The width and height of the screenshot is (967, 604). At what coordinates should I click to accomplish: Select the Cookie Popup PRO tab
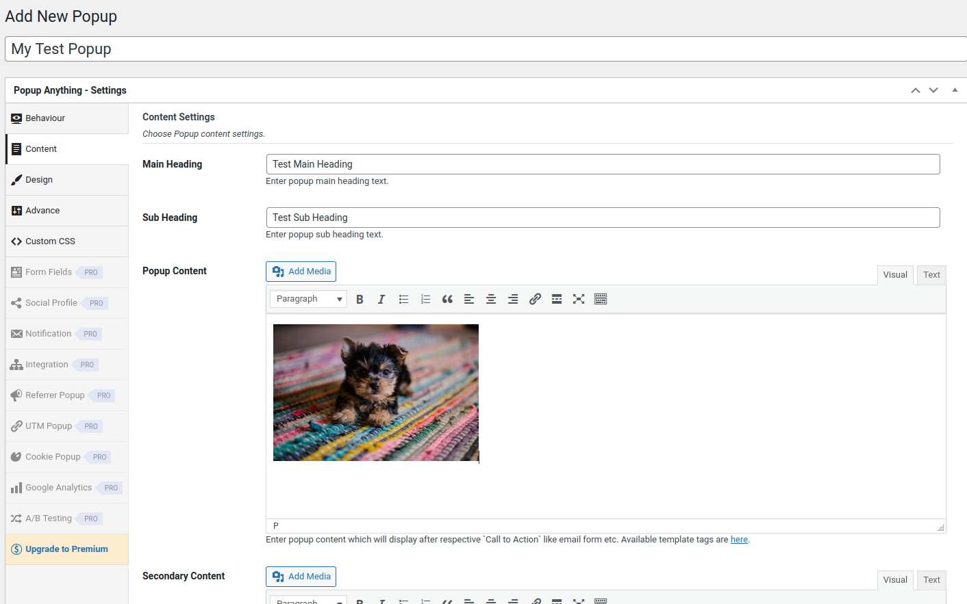click(67, 457)
